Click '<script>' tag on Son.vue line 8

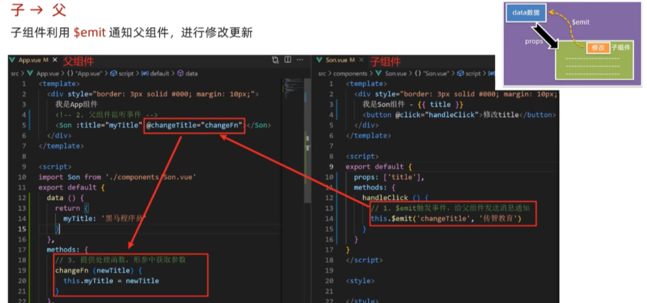coord(362,156)
